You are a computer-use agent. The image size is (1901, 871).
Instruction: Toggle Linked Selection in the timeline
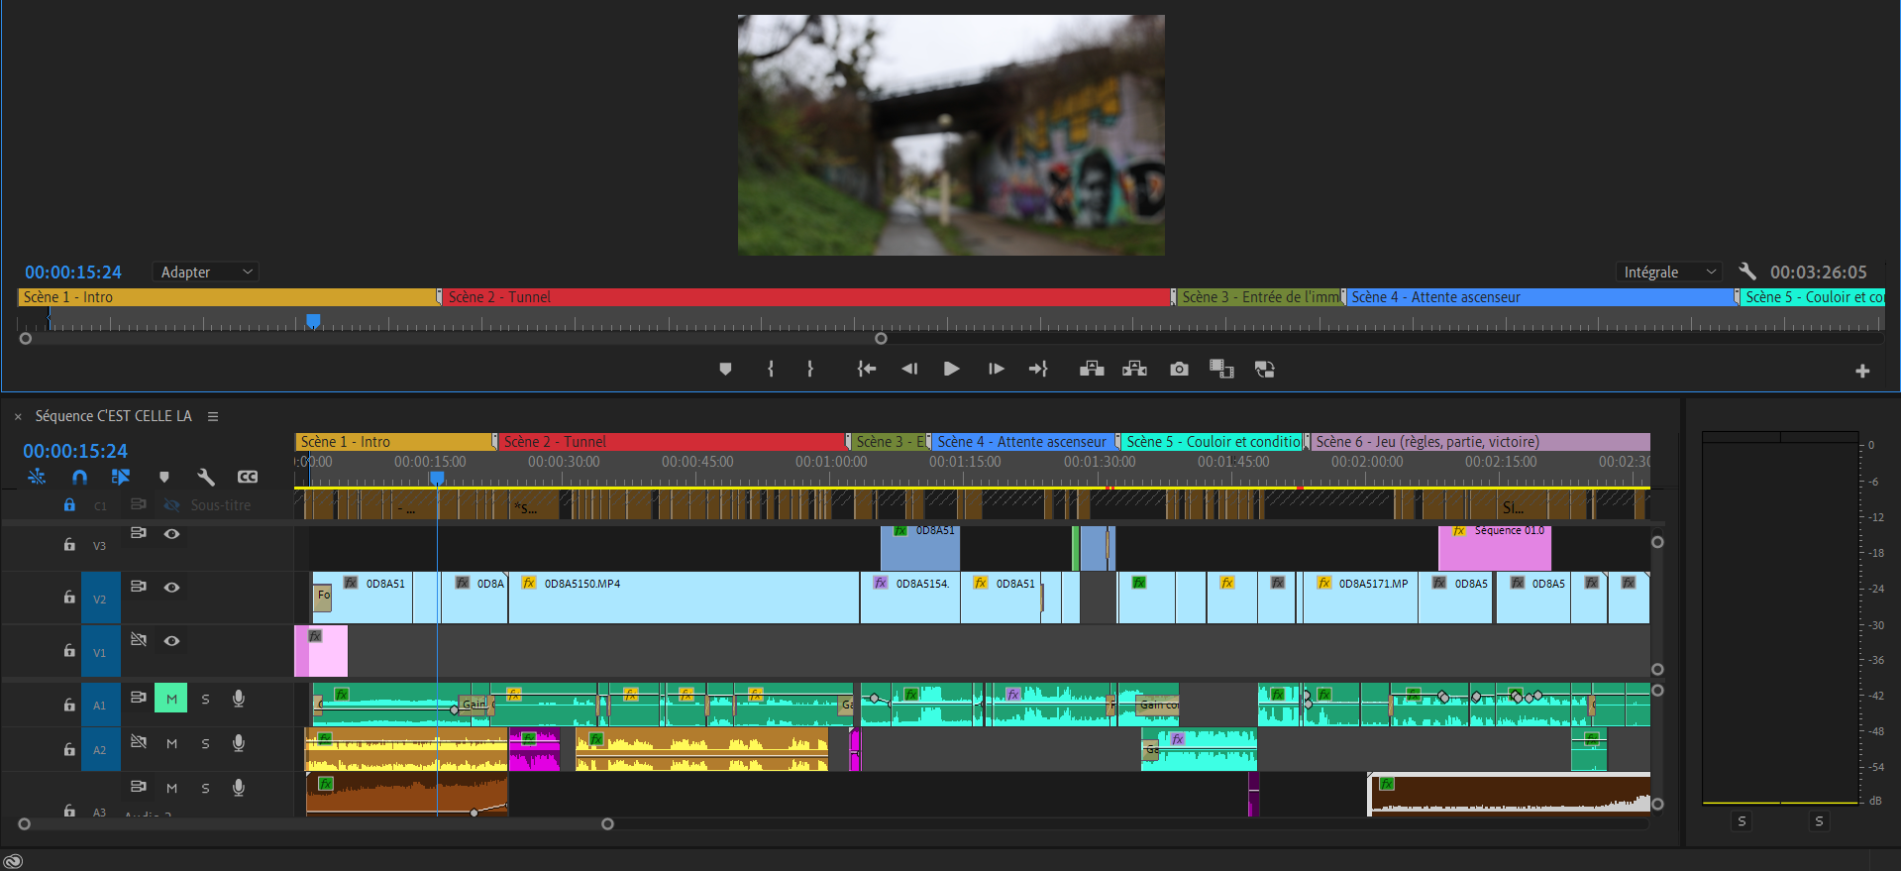121,477
